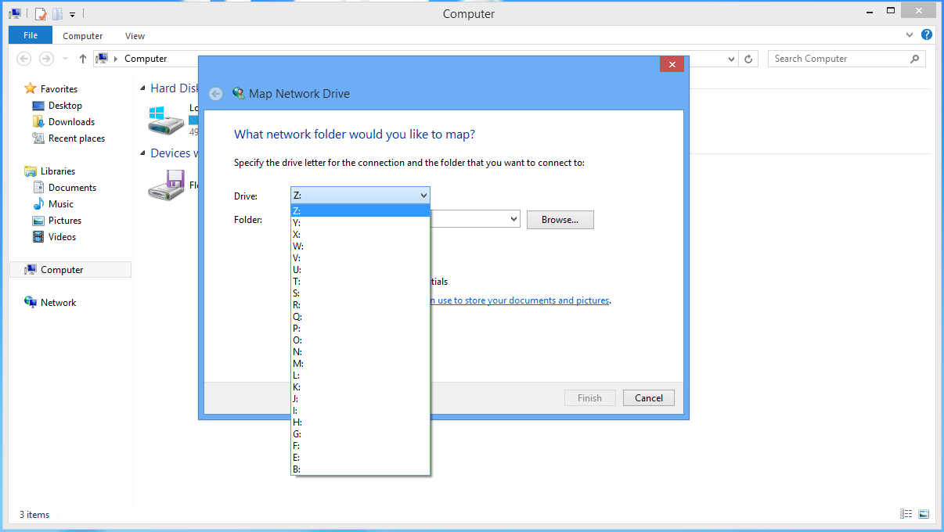Open the File menu tab
The image size is (944, 532).
pyautogui.click(x=30, y=35)
